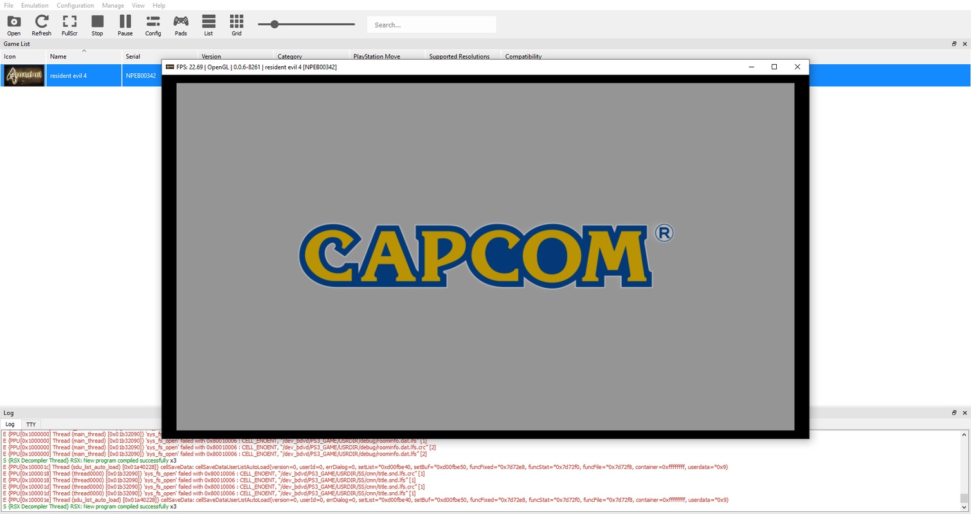Open the Configuration menu
Screen dimensions: 971x514
[x=75, y=5]
